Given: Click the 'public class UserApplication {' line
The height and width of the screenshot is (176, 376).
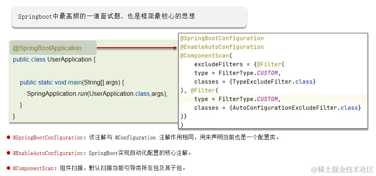Looking at the screenshot, I should 54,60.
